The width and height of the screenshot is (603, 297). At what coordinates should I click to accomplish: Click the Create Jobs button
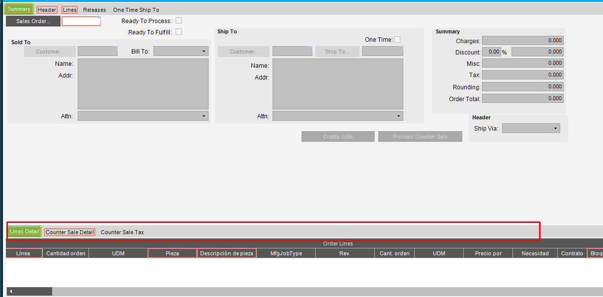338,136
